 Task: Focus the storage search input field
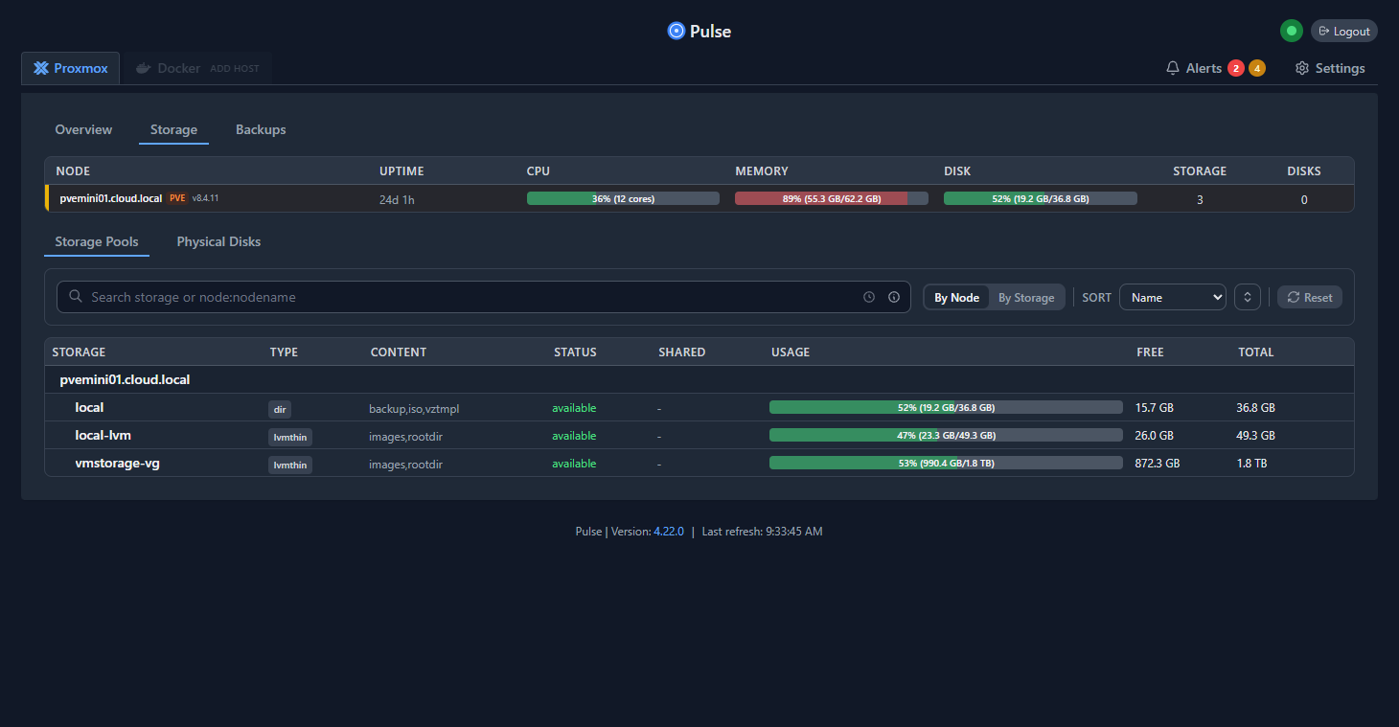click(x=470, y=297)
